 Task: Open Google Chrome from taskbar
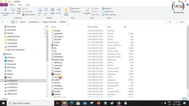pyautogui.click(x=119, y=103)
